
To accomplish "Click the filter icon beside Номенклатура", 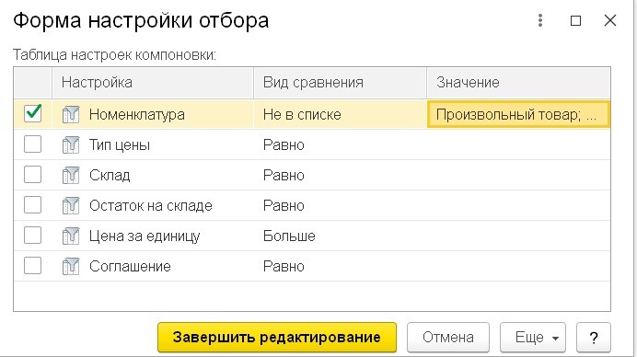I will [x=71, y=114].
